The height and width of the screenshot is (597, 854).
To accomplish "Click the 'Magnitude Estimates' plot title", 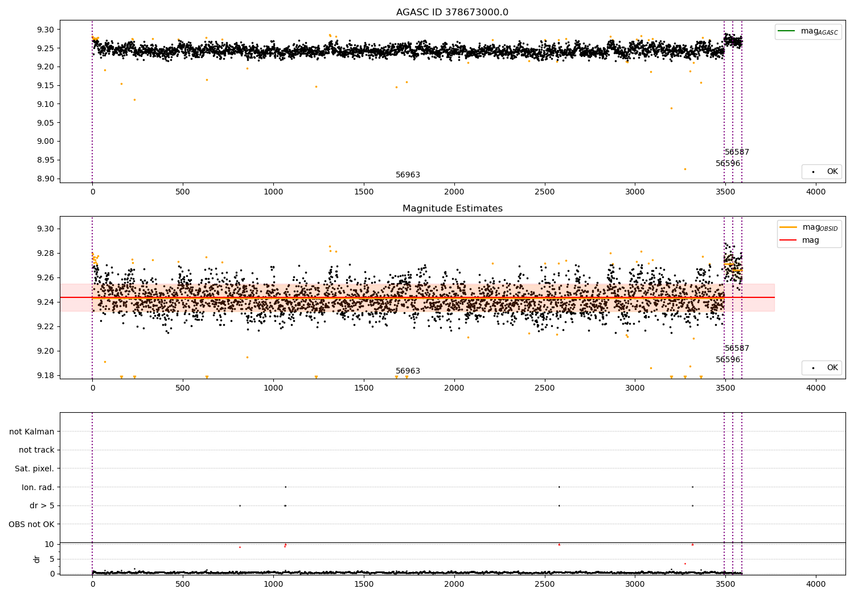I will click(x=452, y=209).
